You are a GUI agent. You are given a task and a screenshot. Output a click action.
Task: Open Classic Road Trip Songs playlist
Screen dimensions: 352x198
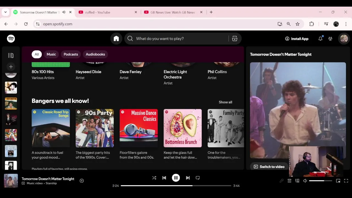[x=51, y=128]
